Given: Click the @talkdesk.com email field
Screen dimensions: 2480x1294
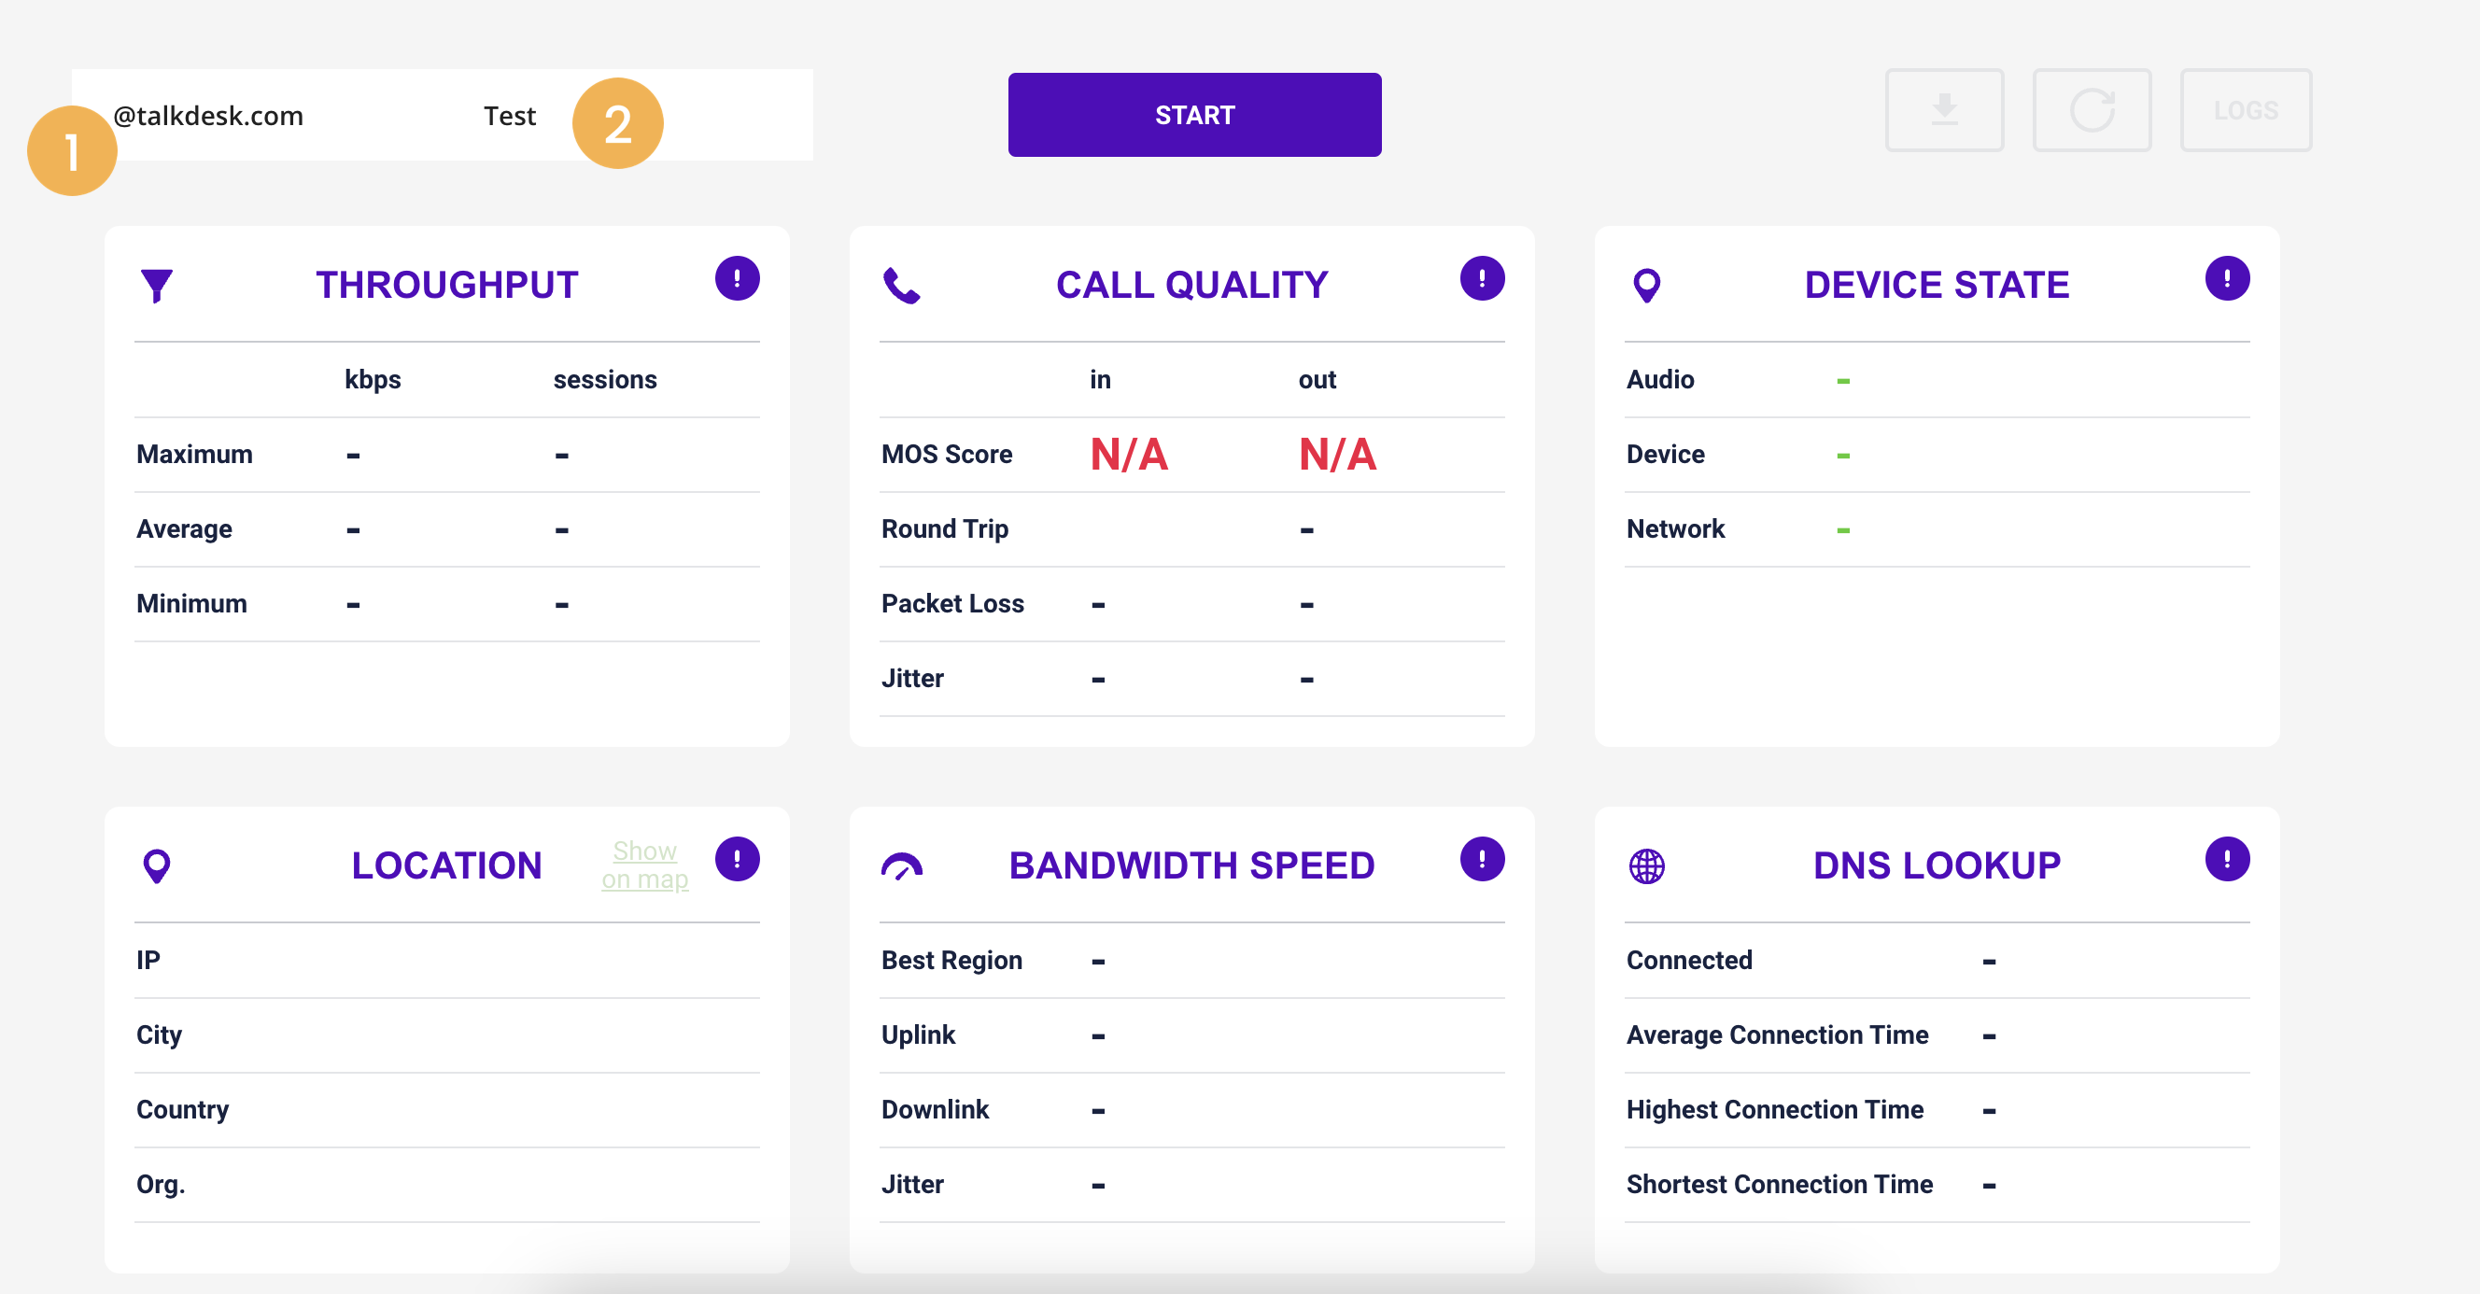Looking at the screenshot, I should point(208,116).
